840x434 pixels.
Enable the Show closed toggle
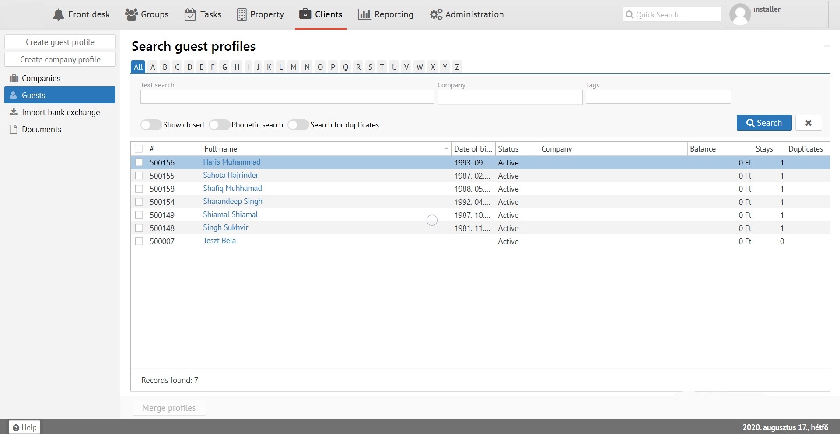click(151, 125)
